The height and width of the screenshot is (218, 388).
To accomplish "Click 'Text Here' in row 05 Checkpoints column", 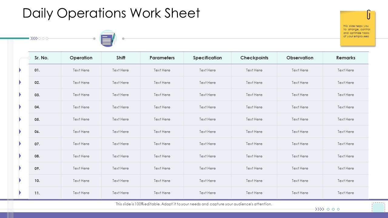I will (254, 119).
